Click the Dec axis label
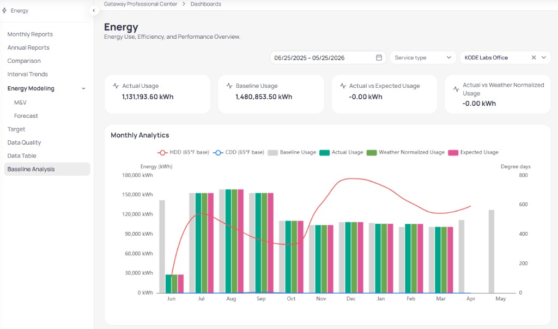The width and height of the screenshot is (558, 329). (x=351, y=298)
